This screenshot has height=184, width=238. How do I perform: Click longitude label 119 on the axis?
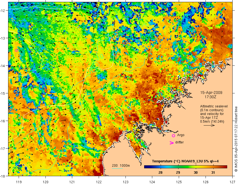point(19,182)
